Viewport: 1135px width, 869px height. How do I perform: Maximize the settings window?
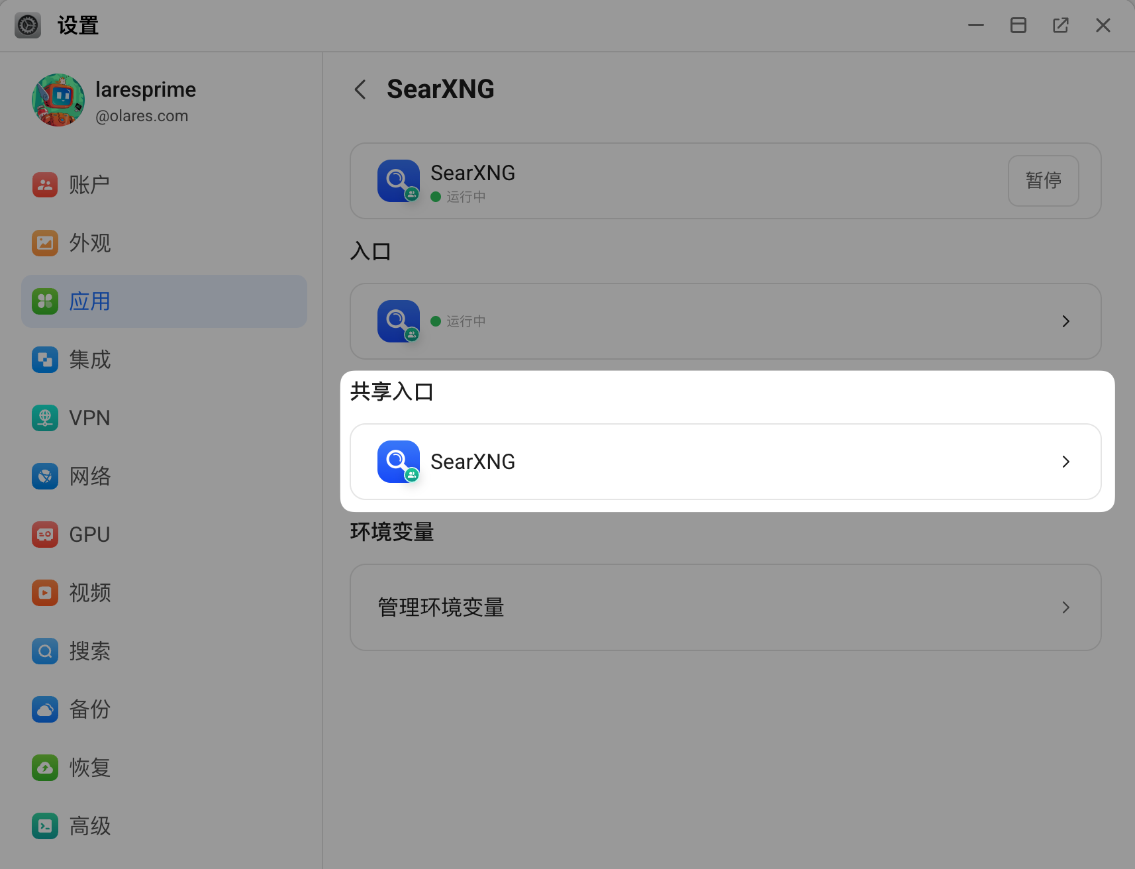1018,25
